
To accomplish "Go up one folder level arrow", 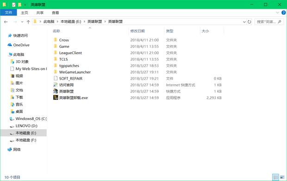I will pos(28,22).
